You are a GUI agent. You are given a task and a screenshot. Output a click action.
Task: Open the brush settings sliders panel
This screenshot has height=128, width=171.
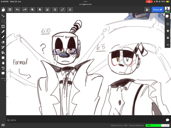click(168, 24)
